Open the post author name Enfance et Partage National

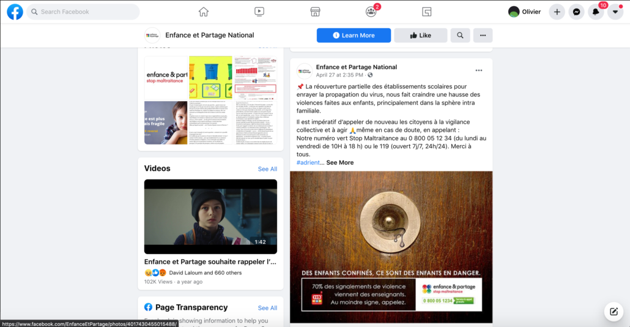[x=357, y=67]
